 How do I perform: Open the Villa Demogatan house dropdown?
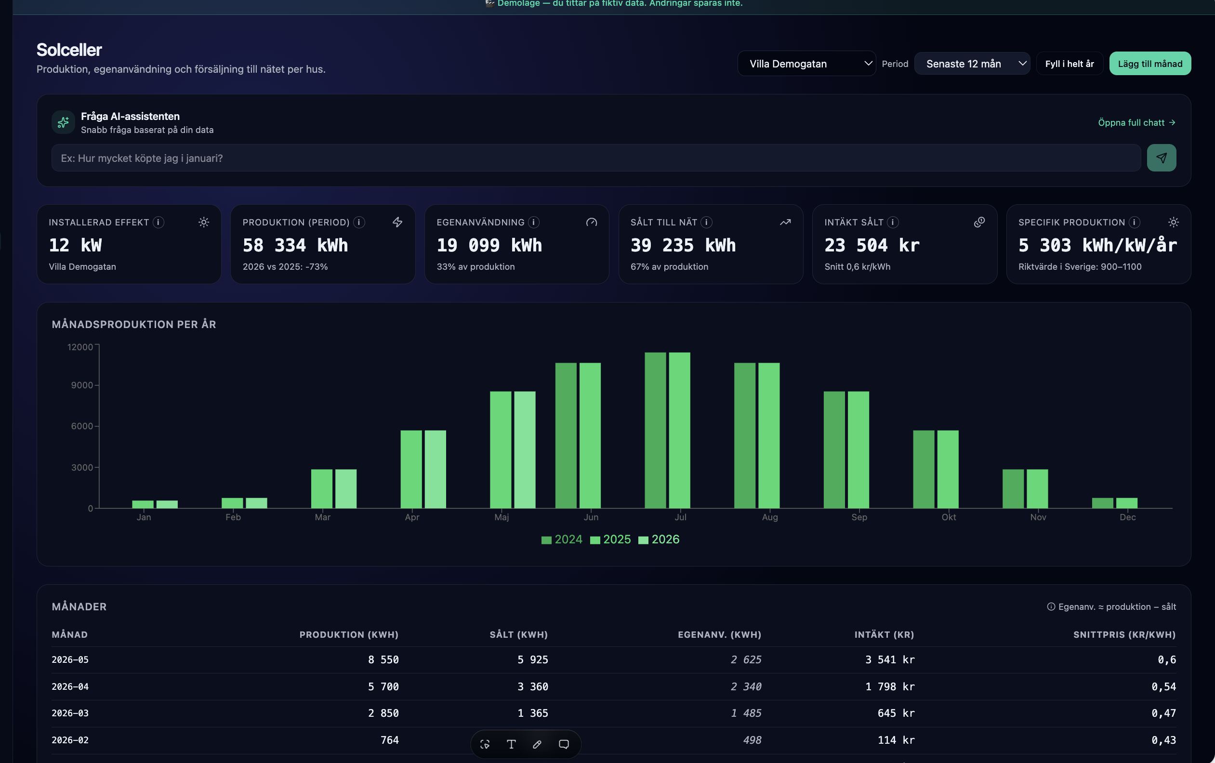coord(806,64)
